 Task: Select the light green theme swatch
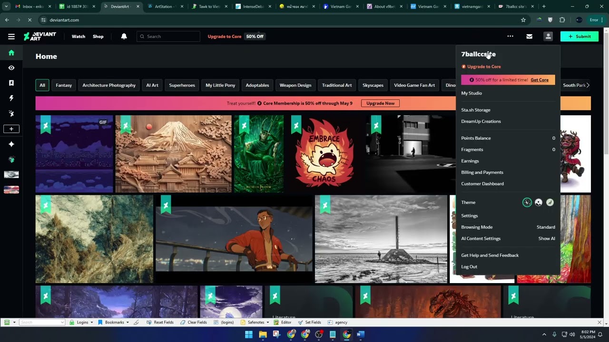click(550, 202)
